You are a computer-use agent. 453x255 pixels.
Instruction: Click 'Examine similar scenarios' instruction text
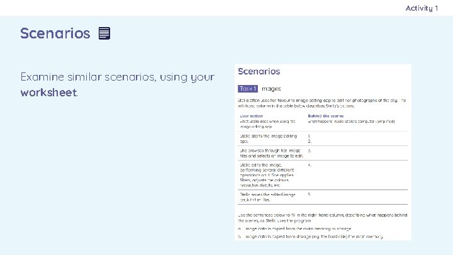coord(117,77)
